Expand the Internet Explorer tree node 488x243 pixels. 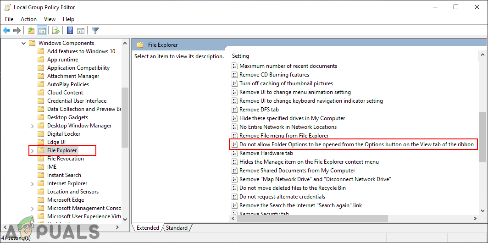tap(33, 183)
